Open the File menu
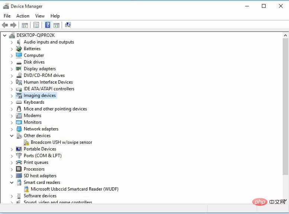Screen dimensions: 289x214 point(7,16)
